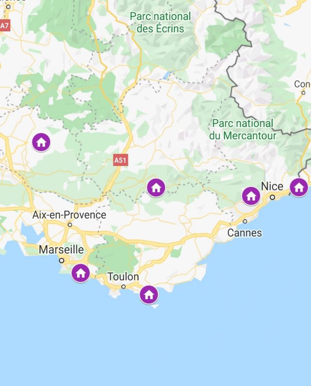Screen dimensions: 311x386
Task: Click the city dot below Toulon label
Action: pos(124,287)
